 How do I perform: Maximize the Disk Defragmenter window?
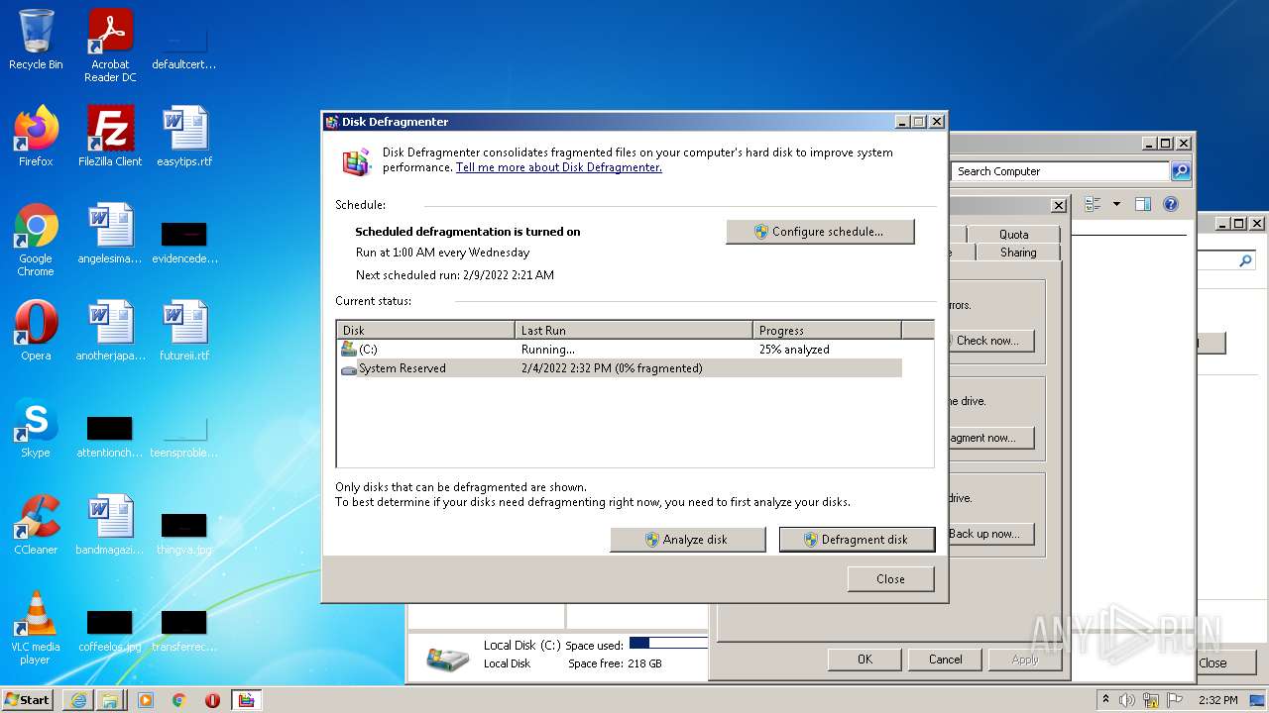point(919,122)
